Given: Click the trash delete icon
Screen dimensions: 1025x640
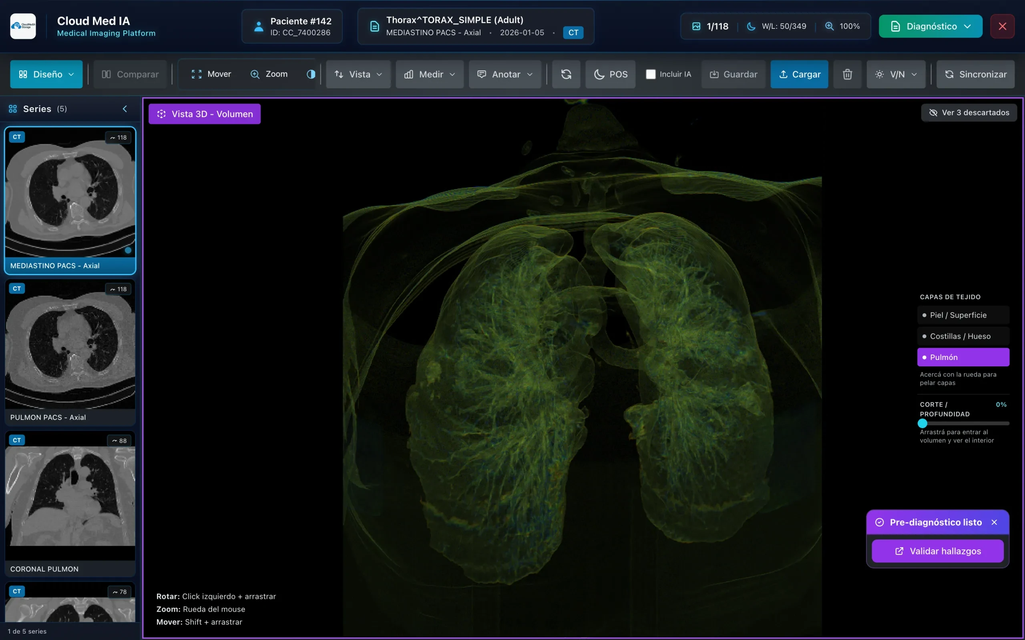Looking at the screenshot, I should (x=847, y=74).
